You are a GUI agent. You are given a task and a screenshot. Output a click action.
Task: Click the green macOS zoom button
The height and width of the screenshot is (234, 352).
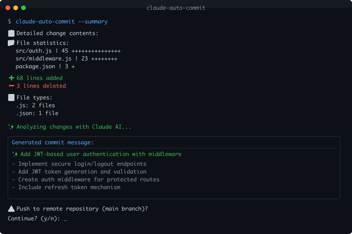point(24,7)
